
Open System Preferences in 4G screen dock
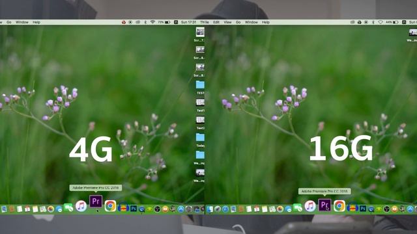[x=189, y=209]
